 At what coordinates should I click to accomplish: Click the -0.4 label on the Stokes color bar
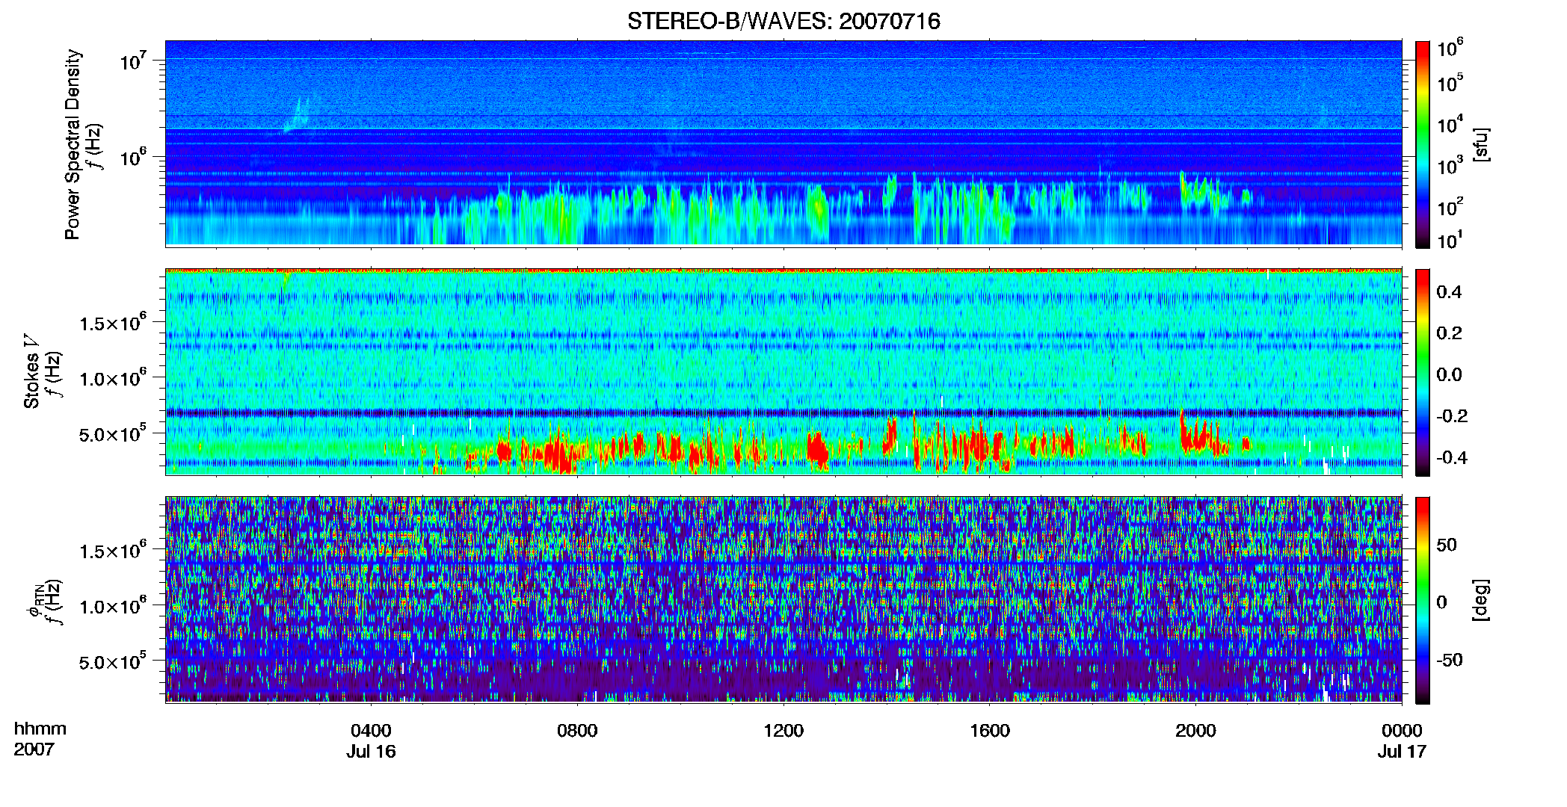1452,457
